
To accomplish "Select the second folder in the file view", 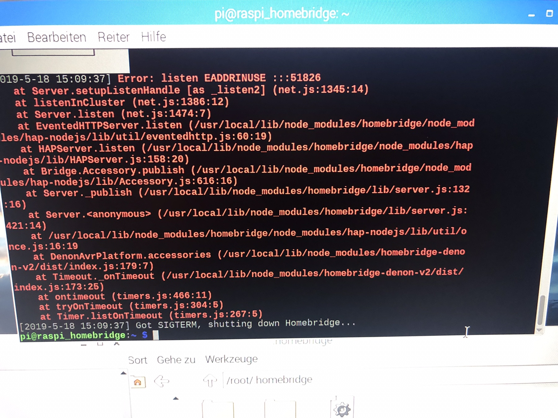I will tap(280, 409).
